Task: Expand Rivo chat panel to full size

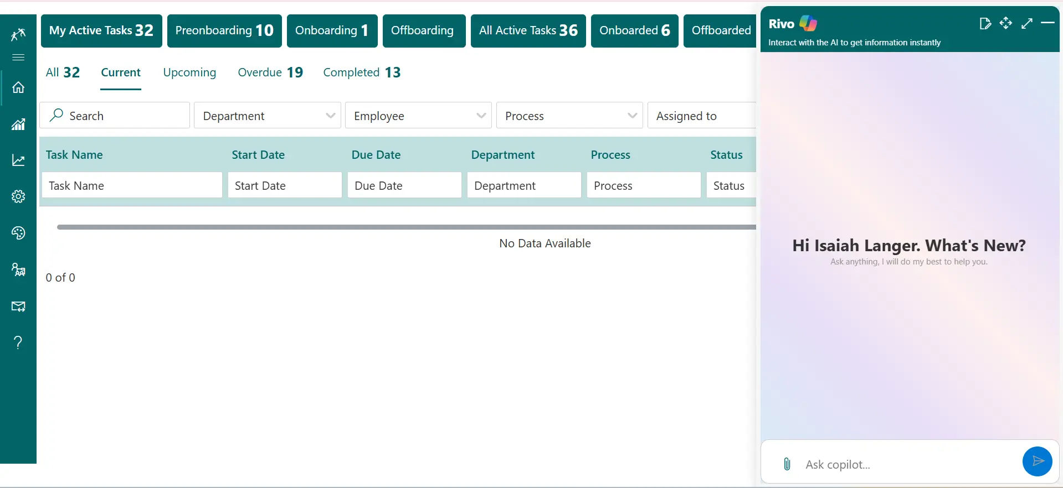Action: coord(1026,23)
